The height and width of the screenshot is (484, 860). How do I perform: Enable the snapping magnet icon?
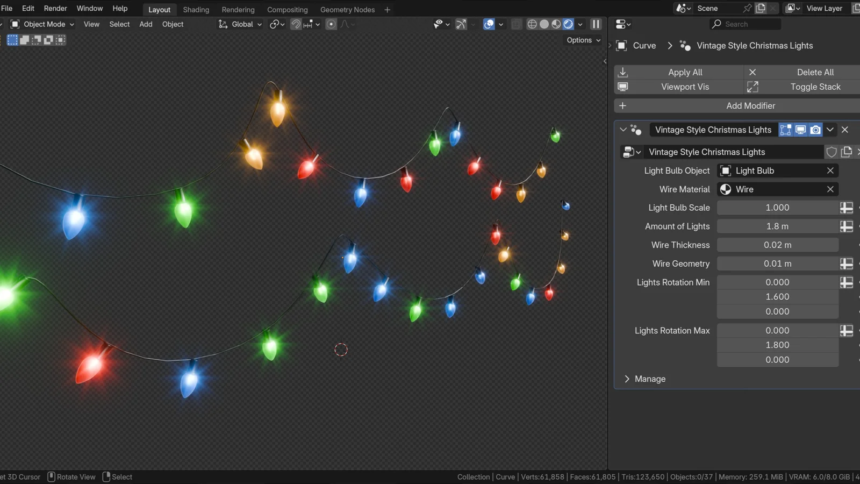tap(296, 24)
